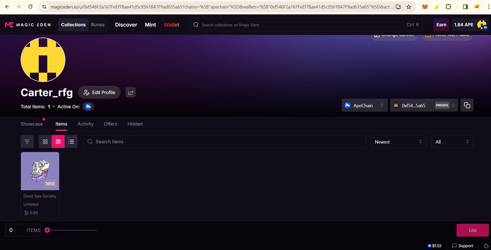Switch to list view
The height and width of the screenshot is (250, 491).
pos(71,142)
